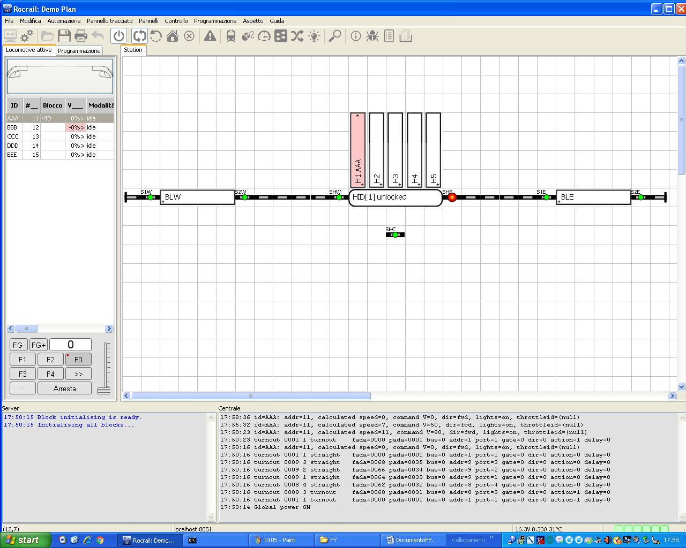
Task: Switch to 0105 - Paint taskbar item
Action: 281,540
